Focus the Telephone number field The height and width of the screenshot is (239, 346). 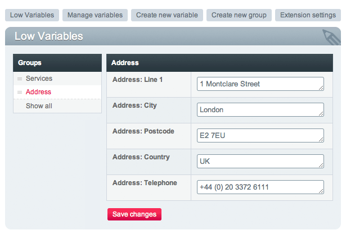click(259, 187)
